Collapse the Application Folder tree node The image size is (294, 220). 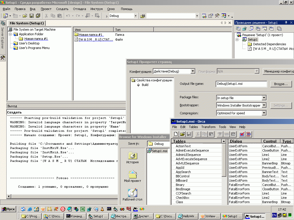[11, 34]
